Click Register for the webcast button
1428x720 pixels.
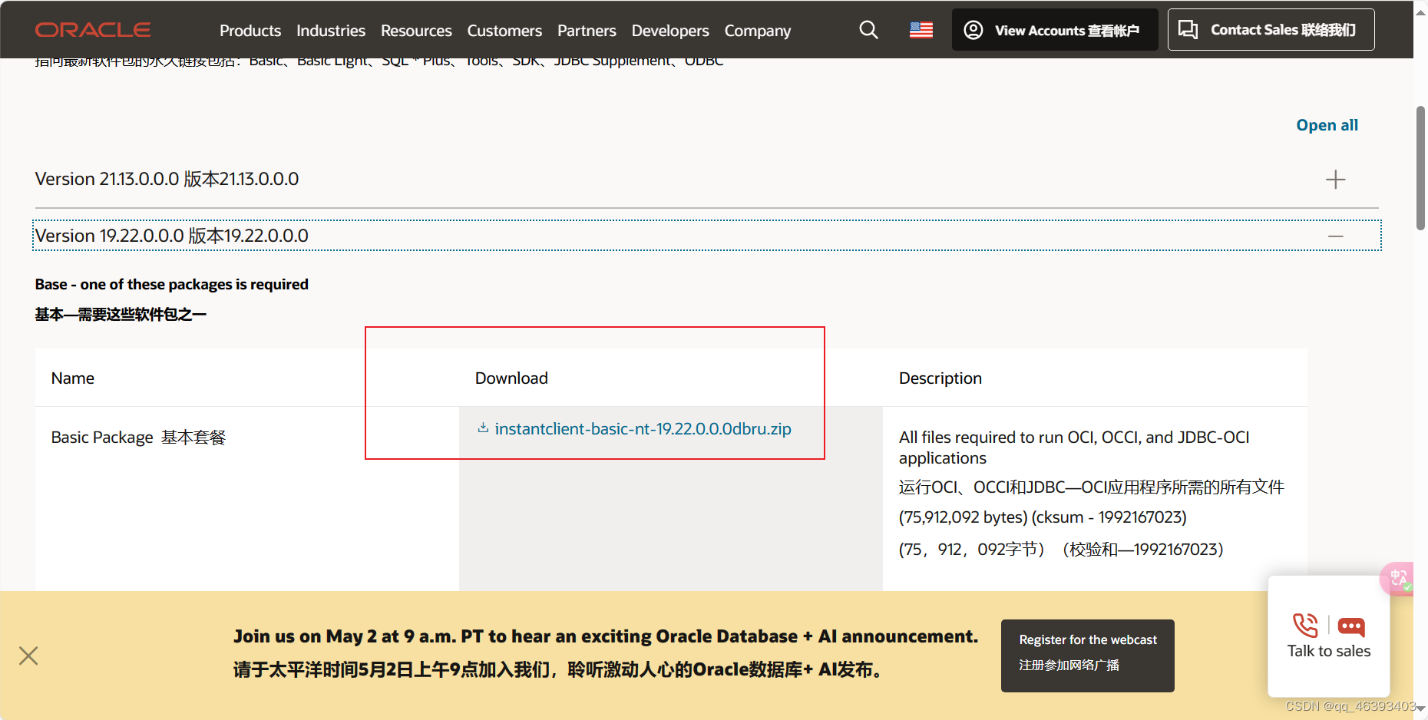1087,656
